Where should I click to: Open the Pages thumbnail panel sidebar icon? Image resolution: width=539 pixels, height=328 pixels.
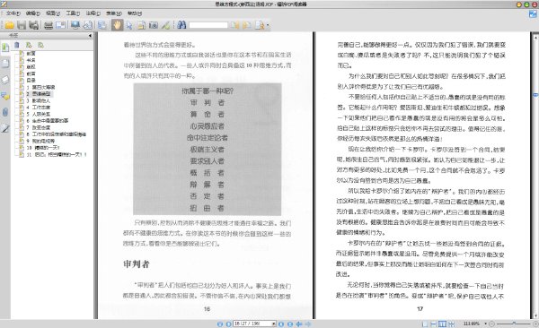pyautogui.click(x=5, y=63)
